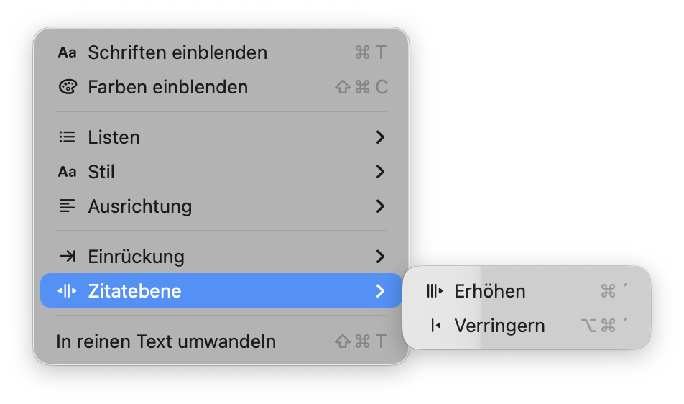Screen dimensions: 684x404
Task: Click the color palette icon for Farben
Action: (67, 87)
